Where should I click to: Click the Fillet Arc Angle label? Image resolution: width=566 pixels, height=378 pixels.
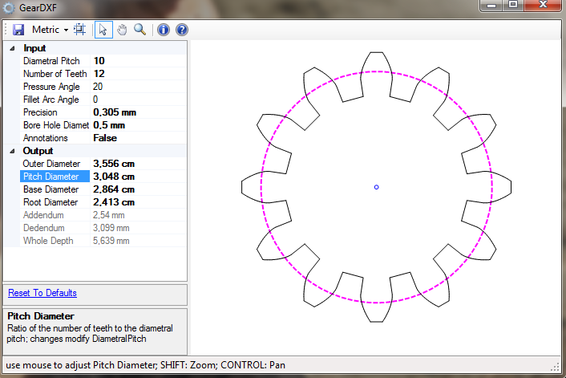(51, 100)
